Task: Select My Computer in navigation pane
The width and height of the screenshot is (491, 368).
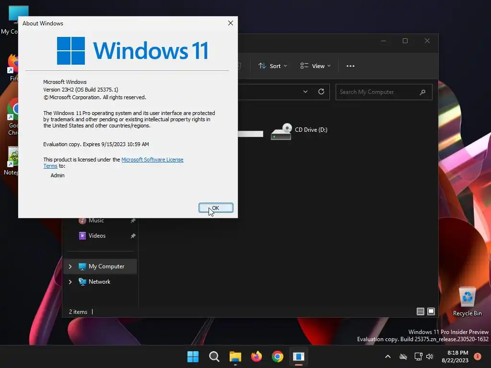Action: point(101,266)
